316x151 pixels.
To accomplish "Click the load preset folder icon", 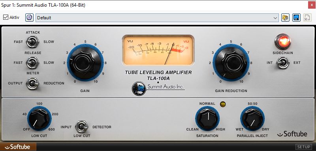I will 285,18.
